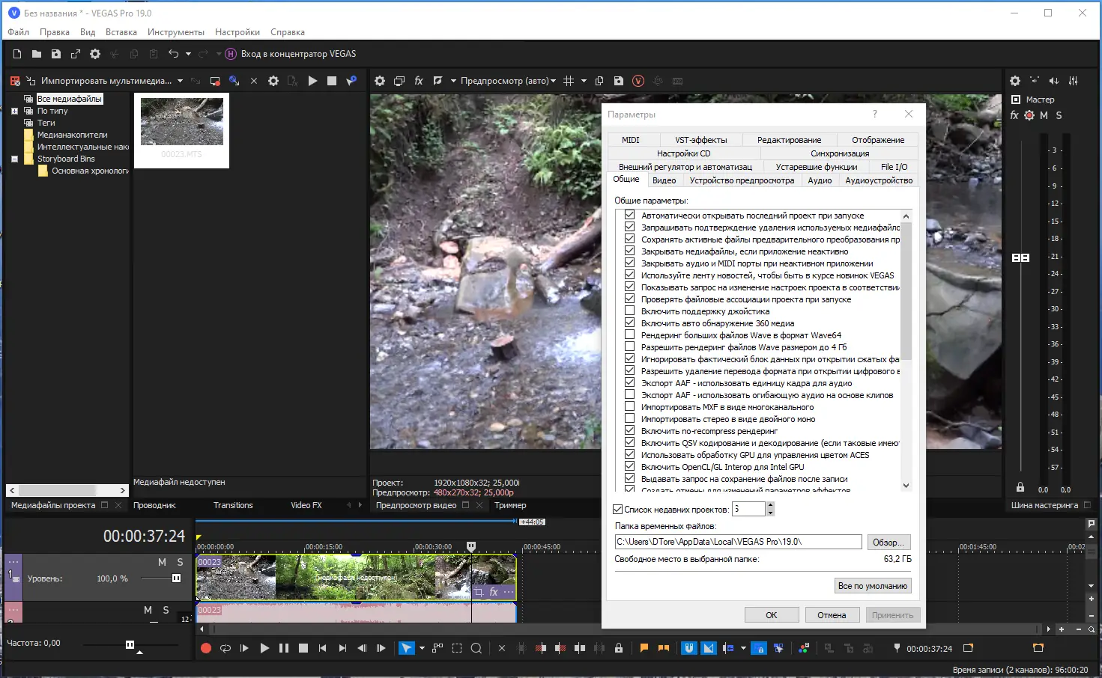Viewport: 1102px width, 678px height.
Task: Open the 'Инструменты' menu
Action: [176, 32]
